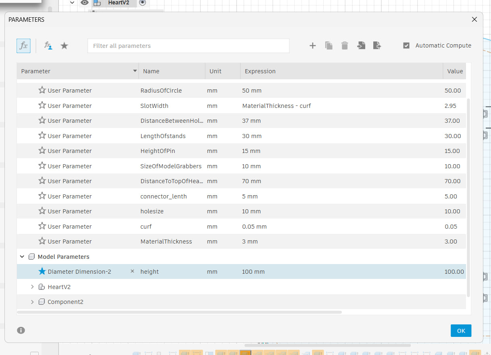Favorite the HeightOfPin parameter star
Image resolution: width=491 pixels, height=355 pixels.
[x=42, y=151]
